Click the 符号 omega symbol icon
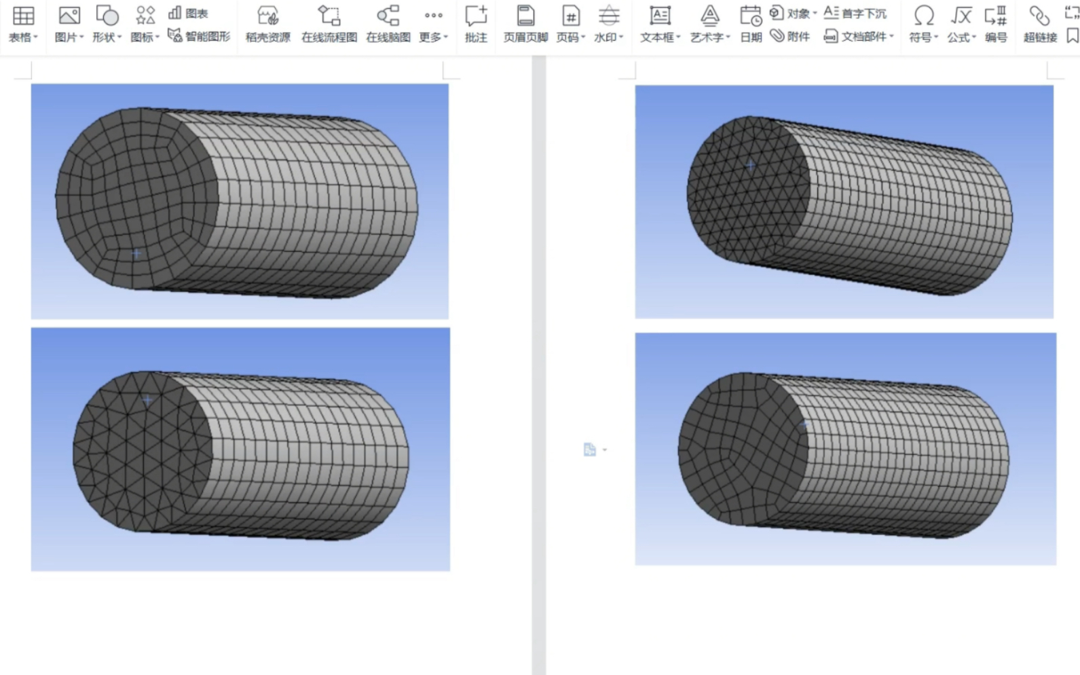The width and height of the screenshot is (1080, 675). [924, 15]
